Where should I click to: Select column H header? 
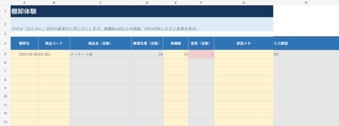point(306,3)
